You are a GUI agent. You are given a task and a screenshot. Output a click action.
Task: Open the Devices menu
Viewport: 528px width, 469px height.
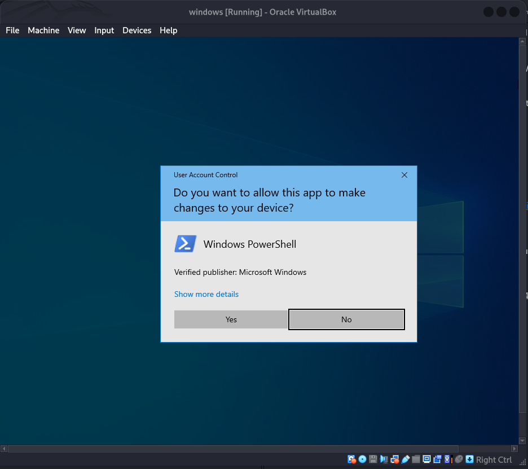pyautogui.click(x=137, y=30)
